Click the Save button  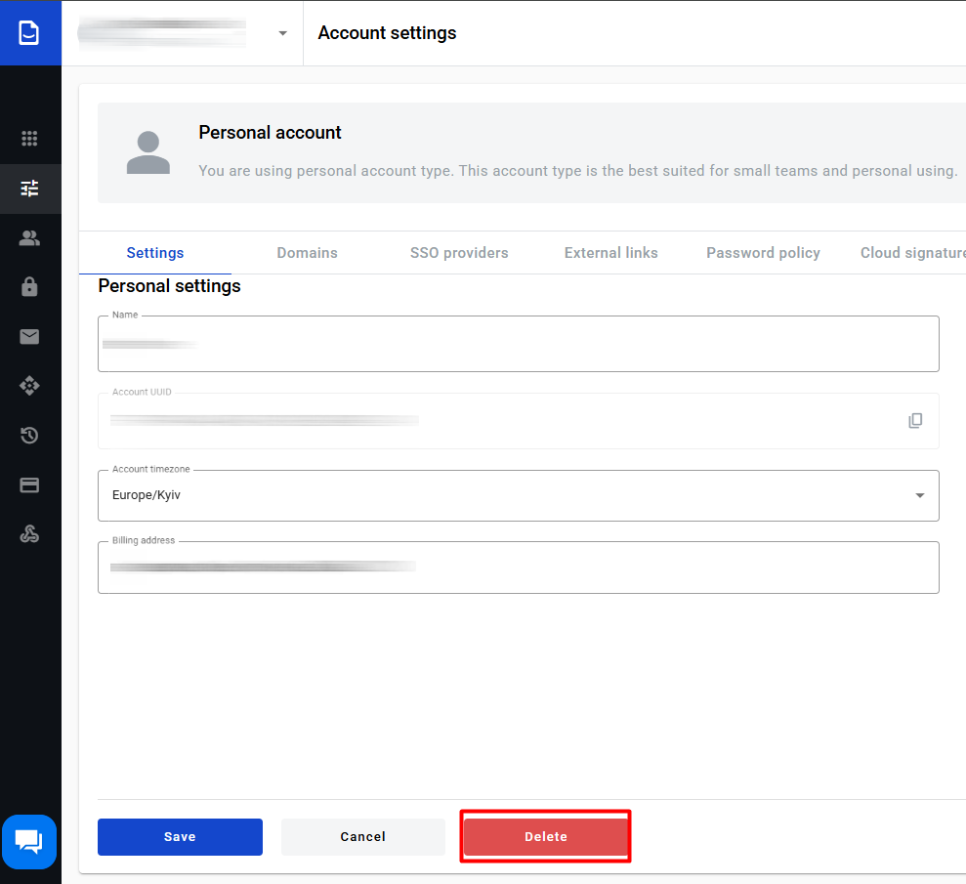pyautogui.click(x=180, y=836)
